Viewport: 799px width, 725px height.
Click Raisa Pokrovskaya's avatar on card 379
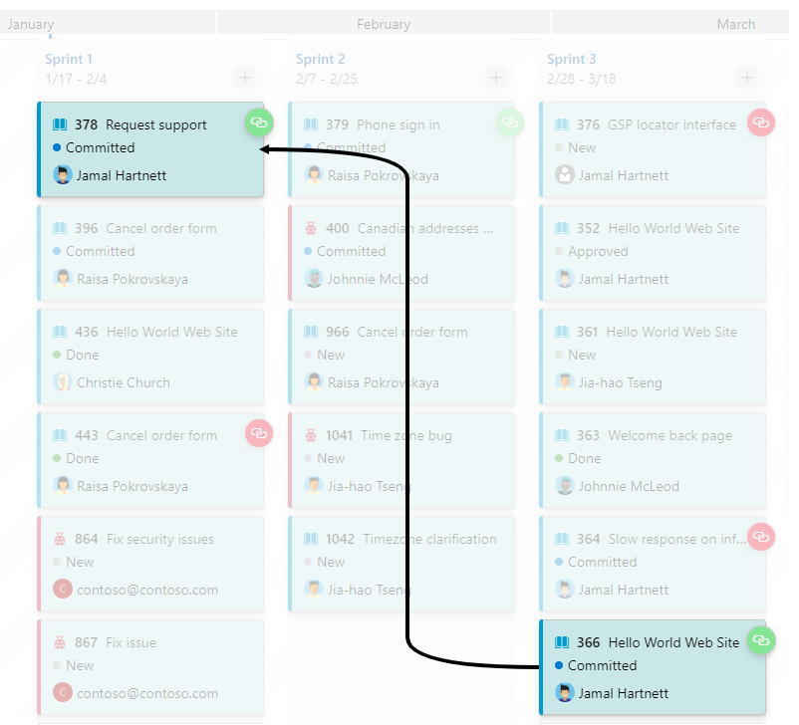tap(314, 175)
